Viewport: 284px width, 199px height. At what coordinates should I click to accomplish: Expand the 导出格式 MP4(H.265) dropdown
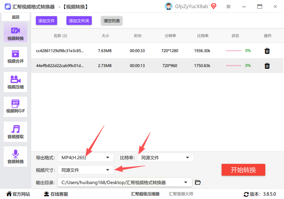(86, 158)
